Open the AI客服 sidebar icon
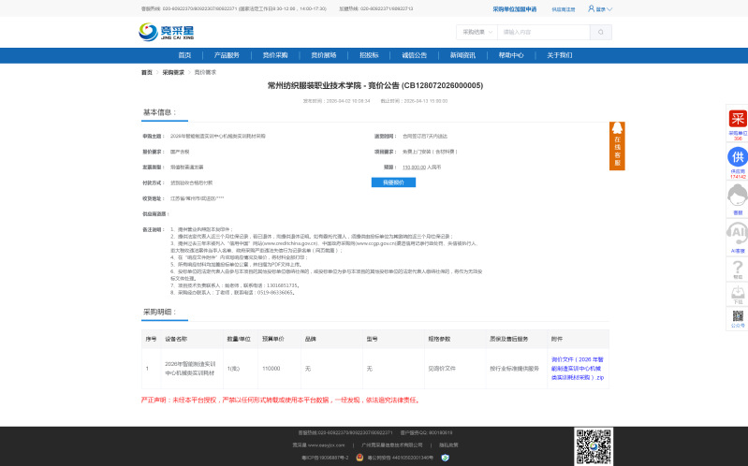Viewport: 748px width, 466px height. [738, 233]
